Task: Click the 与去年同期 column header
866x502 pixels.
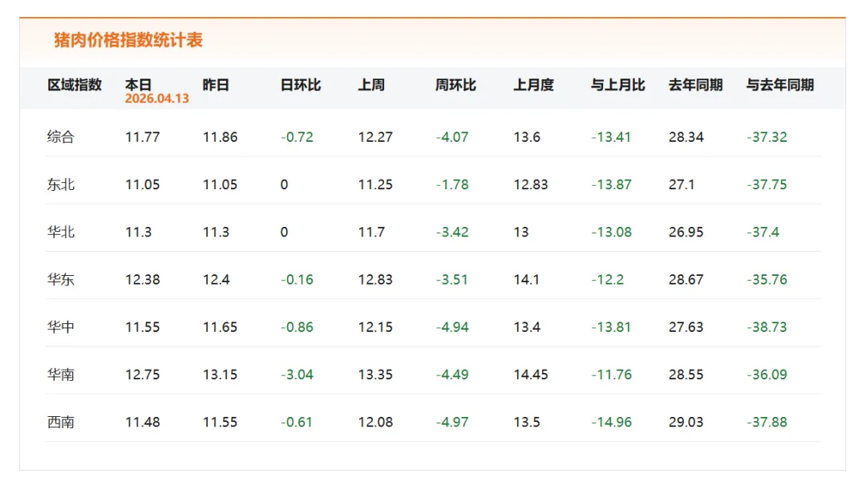Action: point(779,85)
